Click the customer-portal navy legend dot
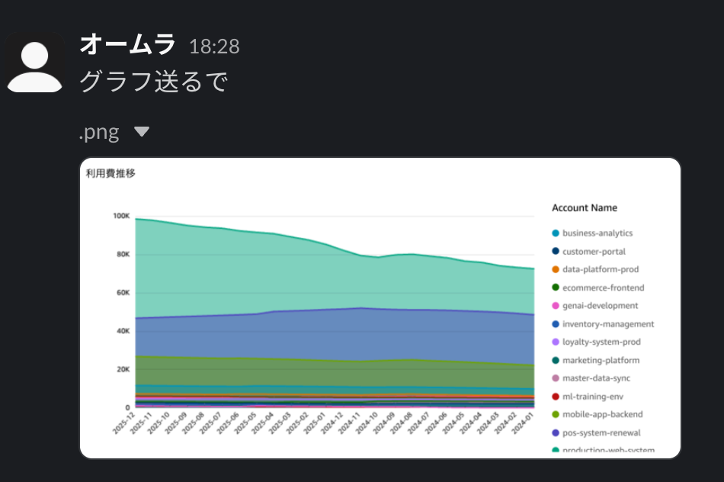This screenshot has height=482, width=724. [x=556, y=251]
